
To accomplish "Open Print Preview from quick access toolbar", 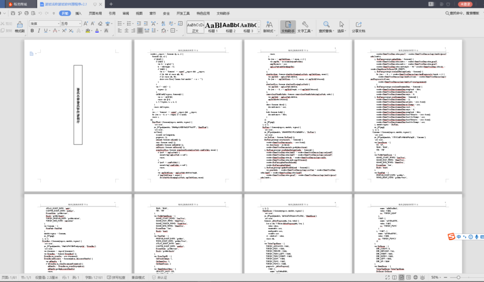I will [33, 13].
